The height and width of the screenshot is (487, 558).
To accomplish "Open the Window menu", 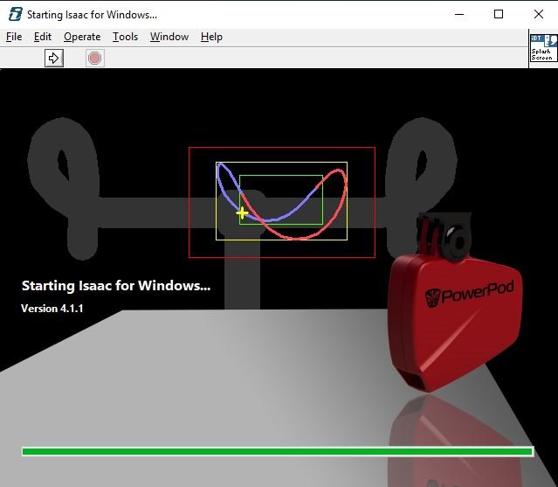I will click(169, 37).
